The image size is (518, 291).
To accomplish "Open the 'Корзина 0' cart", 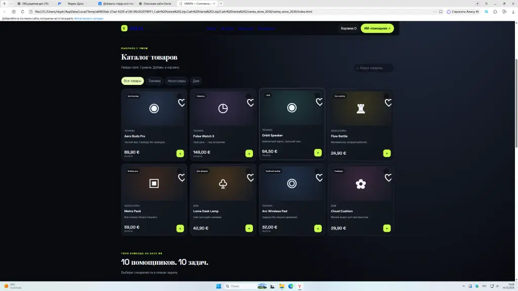I will coord(349,28).
